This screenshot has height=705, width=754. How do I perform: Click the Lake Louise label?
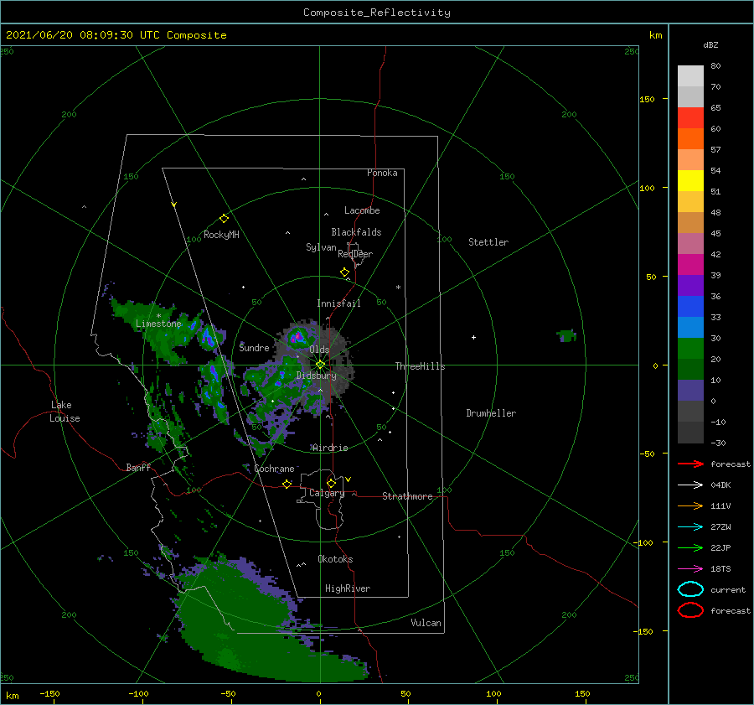coord(65,412)
